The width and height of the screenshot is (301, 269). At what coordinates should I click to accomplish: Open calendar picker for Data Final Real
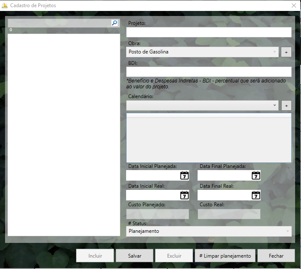(256, 195)
